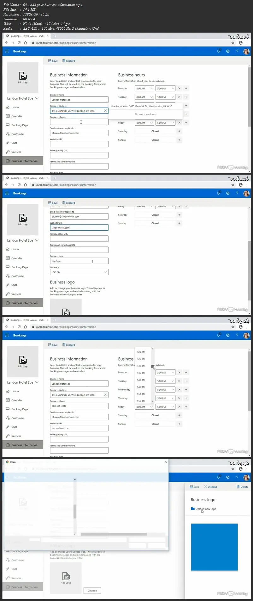Expand Landon Hotel Spa chevron in 00:01:08 frame

[x=37, y=98]
